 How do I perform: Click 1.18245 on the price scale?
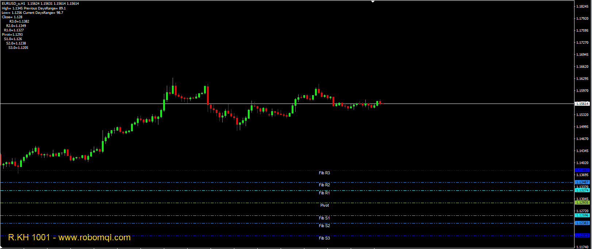582,7
